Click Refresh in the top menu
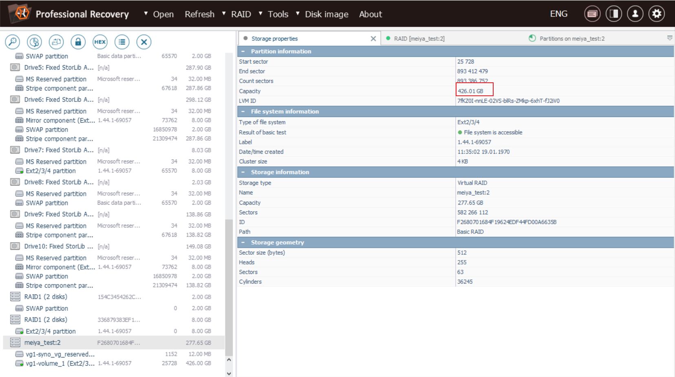The height and width of the screenshot is (377, 675). point(199,14)
